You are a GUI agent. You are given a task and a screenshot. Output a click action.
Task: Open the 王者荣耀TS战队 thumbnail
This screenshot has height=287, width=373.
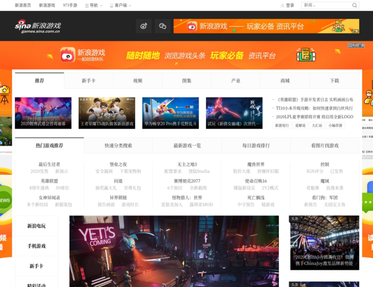point(107,113)
